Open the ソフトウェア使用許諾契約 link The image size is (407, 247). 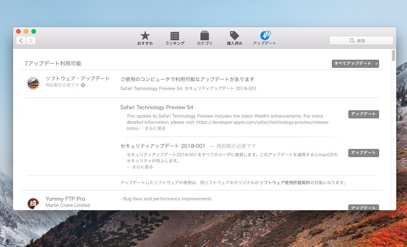pyautogui.click(x=285, y=183)
